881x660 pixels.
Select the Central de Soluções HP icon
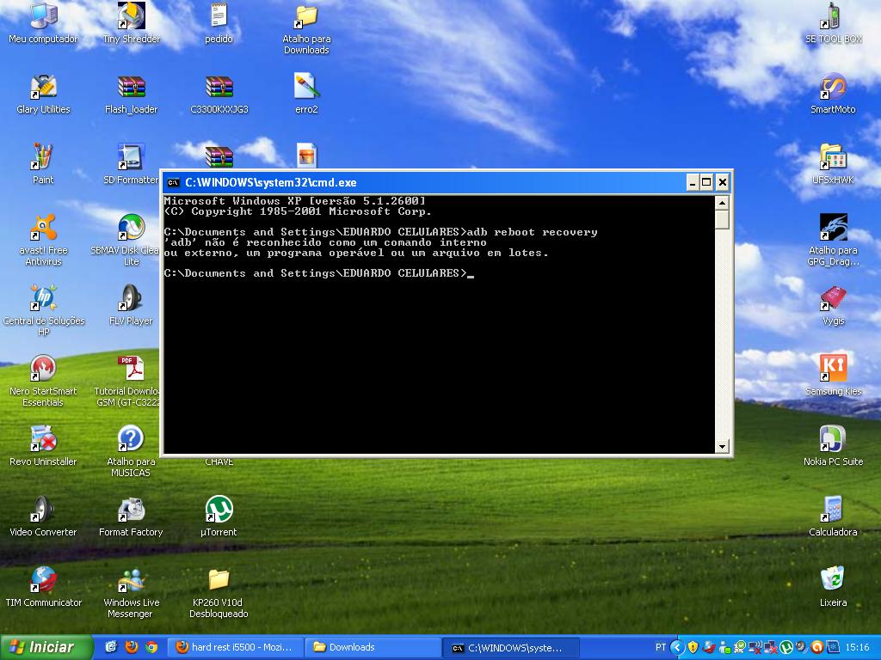pos(43,310)
